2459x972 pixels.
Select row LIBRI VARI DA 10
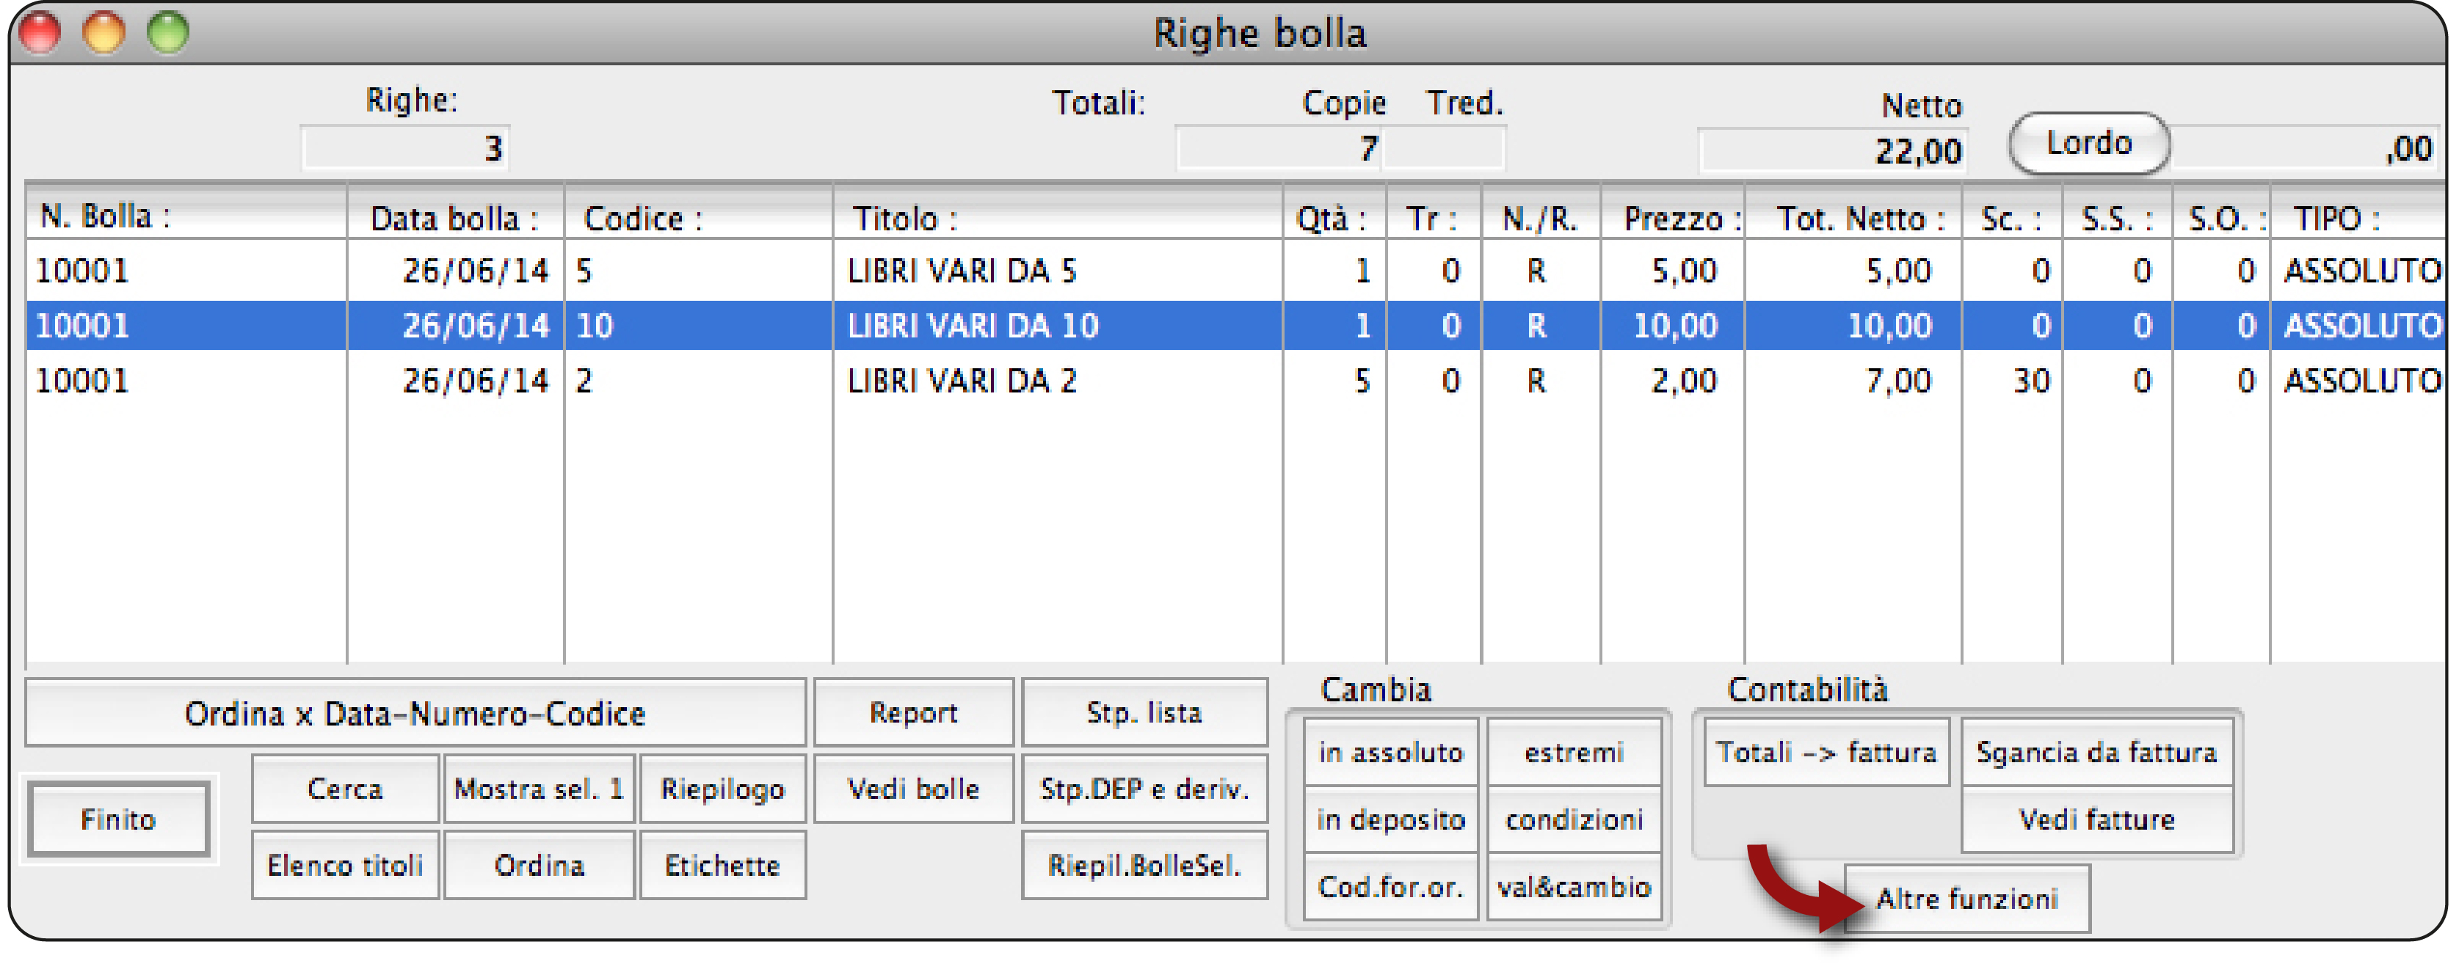pos(1235,325)
